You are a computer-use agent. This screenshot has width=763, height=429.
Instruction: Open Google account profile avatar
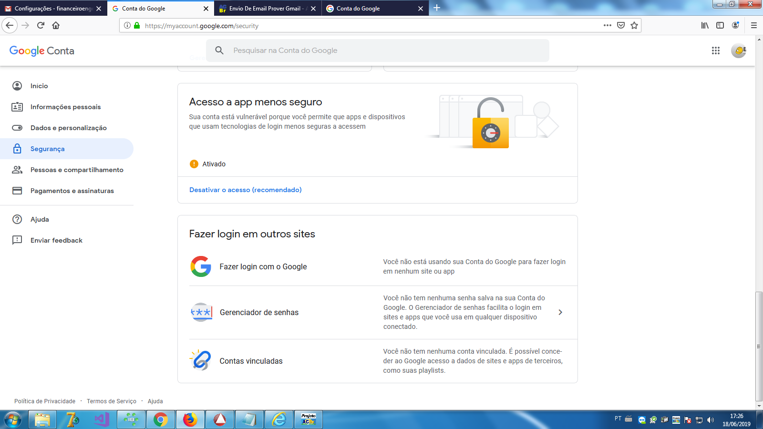tap(739, 51)
